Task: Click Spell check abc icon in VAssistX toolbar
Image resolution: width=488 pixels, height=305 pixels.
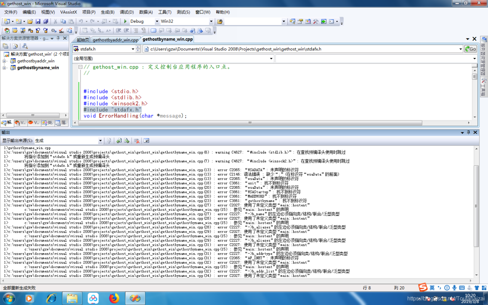Action: coord(61,30)
